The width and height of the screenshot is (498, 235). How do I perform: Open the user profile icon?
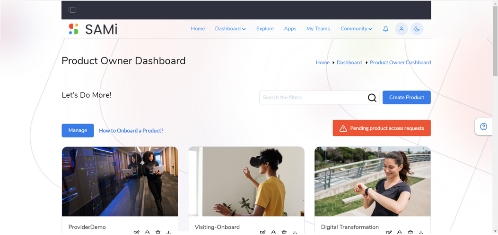[402, 29]
